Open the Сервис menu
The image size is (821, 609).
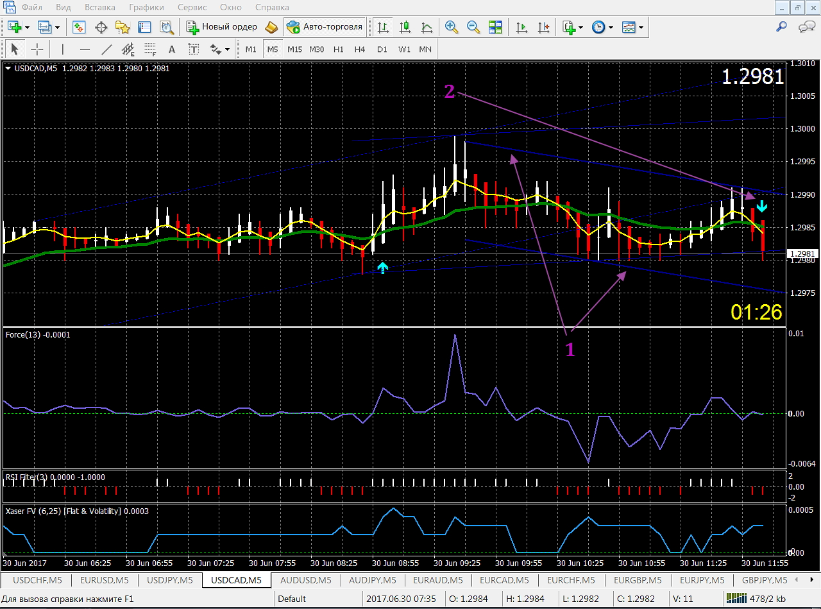point(192,8)
